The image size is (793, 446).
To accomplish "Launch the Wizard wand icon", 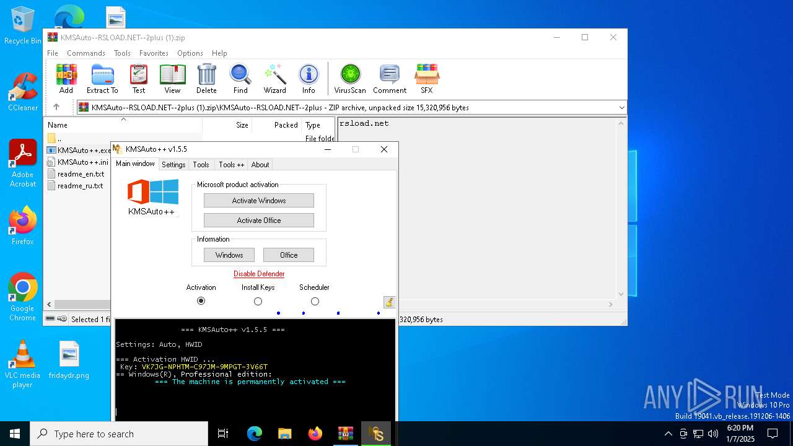I will [x=275, y=79].
